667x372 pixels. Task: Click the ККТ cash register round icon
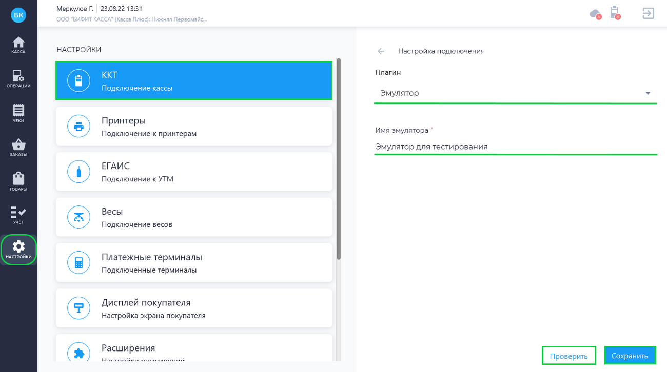point(79,81)
